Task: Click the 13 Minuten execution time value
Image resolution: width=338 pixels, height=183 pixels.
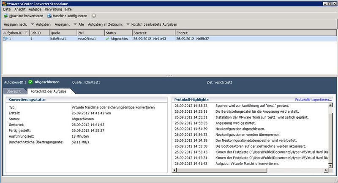Action: (80, 136)
